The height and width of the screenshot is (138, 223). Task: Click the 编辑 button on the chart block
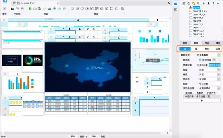(x=153, y=60)
